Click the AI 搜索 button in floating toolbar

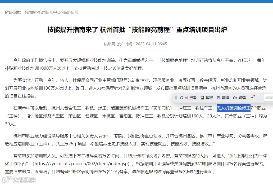point(188,98)
